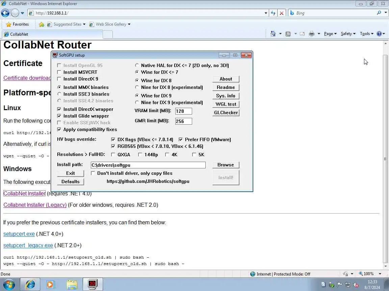The width and height of the screenshot is (389, 291).
Task: Click the Add to Favorites Bar icon
Action: [42, 24]
